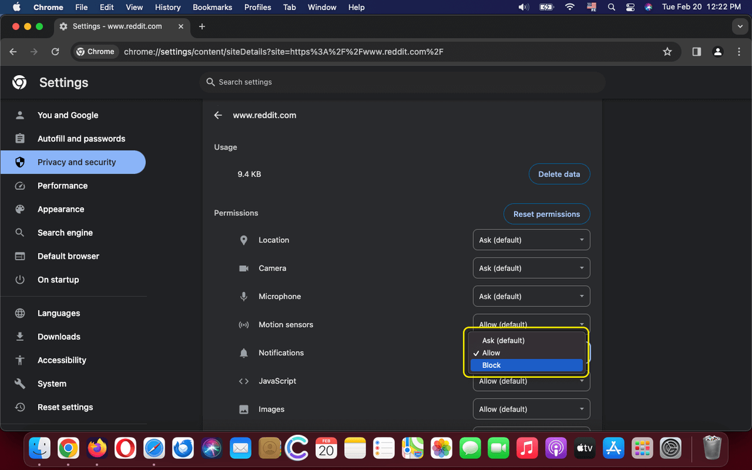Toggle the Chrome side panel icon
The width and height of the screenshot is (752, 470).
tap(696, 52)
